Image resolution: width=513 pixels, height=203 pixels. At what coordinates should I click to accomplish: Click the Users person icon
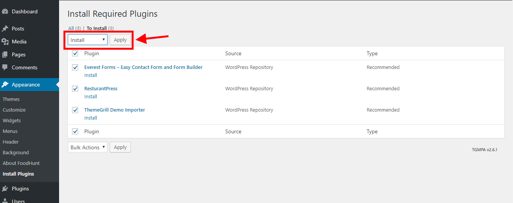tap(5, 200)
